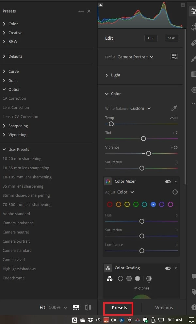Open the Keywords tag icon
Image resolution: width=196 pixels, height=324 pixels.
coord(193,292)
